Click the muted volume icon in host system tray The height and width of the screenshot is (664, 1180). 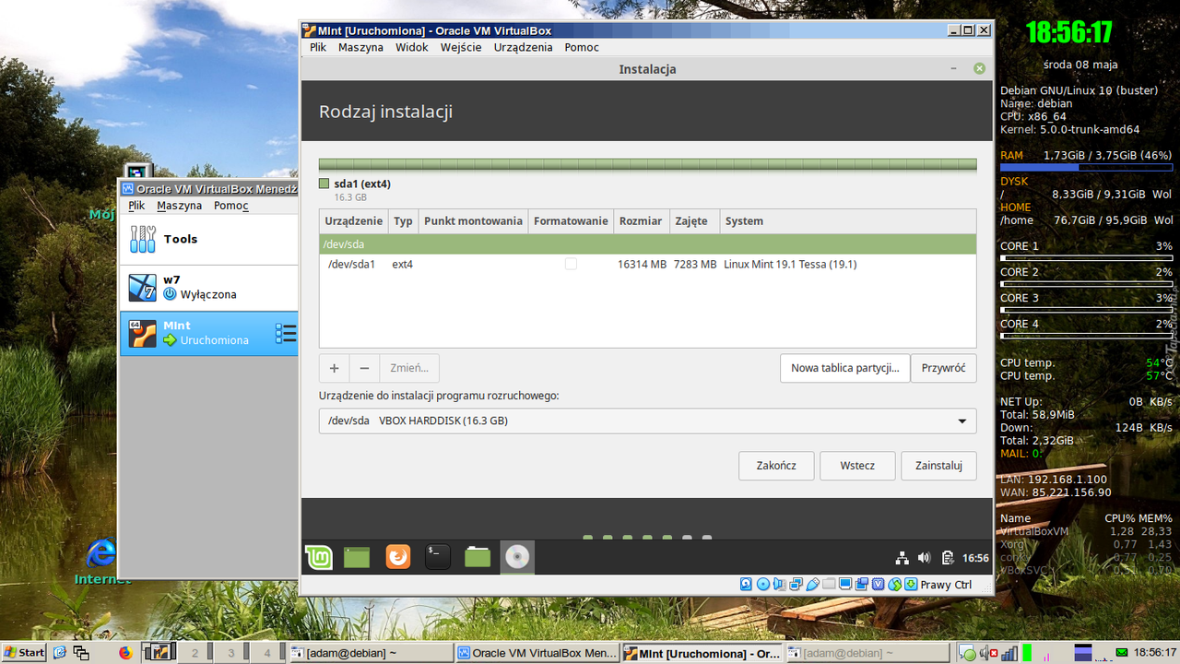click(x=989, y=653)
